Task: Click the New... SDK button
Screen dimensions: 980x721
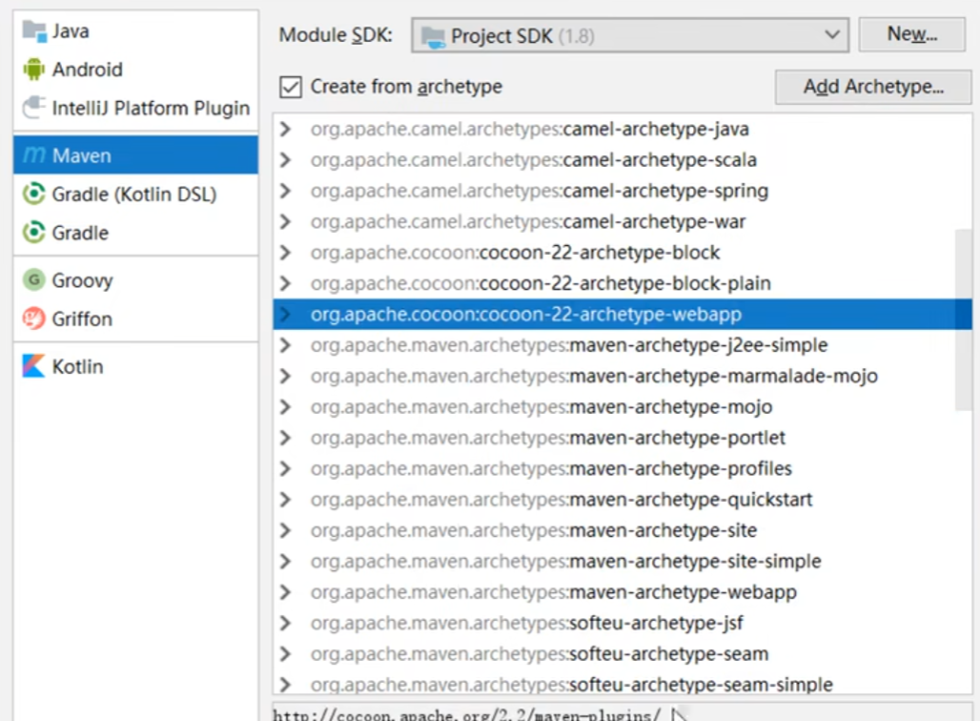Action: point(912,34)
